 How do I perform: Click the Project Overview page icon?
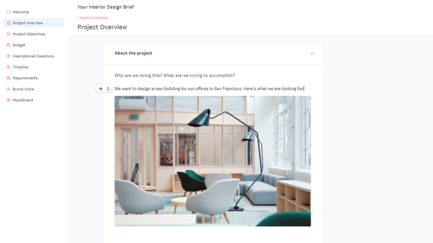click(x=9, y=23)
